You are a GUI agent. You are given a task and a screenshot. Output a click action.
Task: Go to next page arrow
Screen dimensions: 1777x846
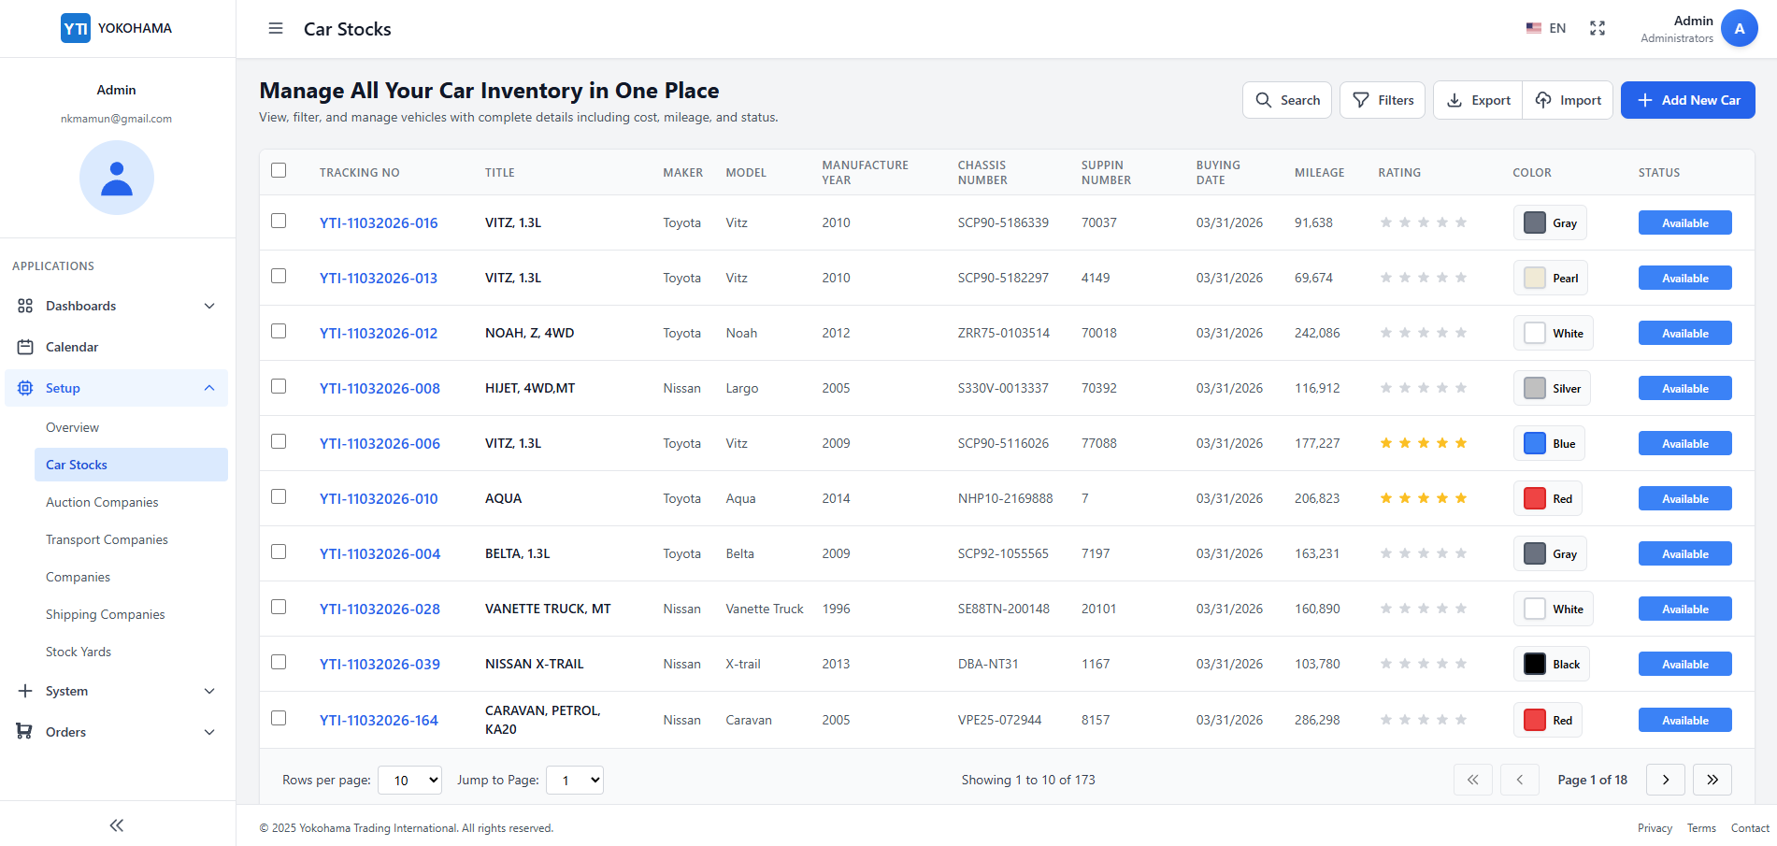(x=1666, y=780)
